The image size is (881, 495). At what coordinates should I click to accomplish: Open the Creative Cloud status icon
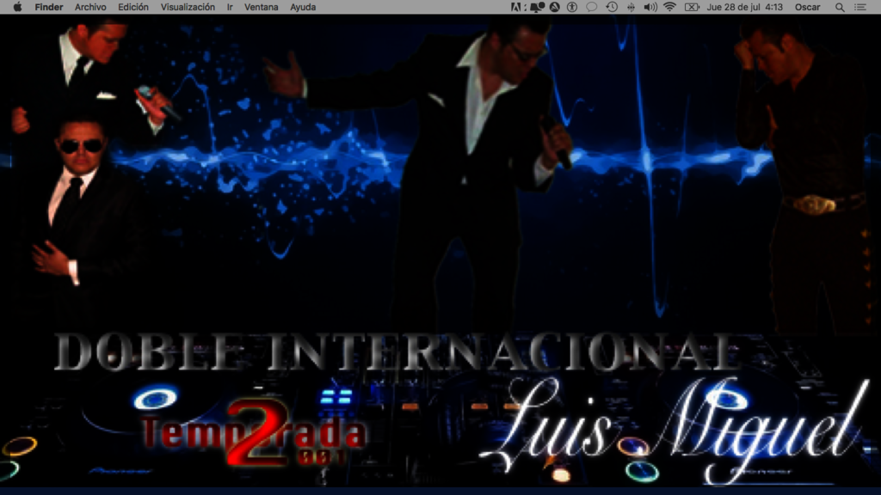pyautogui.click(x=555, y=7)
